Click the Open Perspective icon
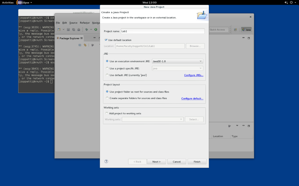The image size is (299, 186). [235, 30]
